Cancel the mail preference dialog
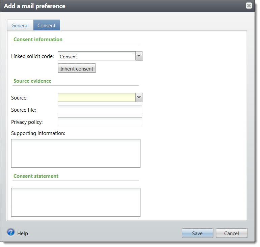This screenshot has width=260, height=247. point(232,233)
